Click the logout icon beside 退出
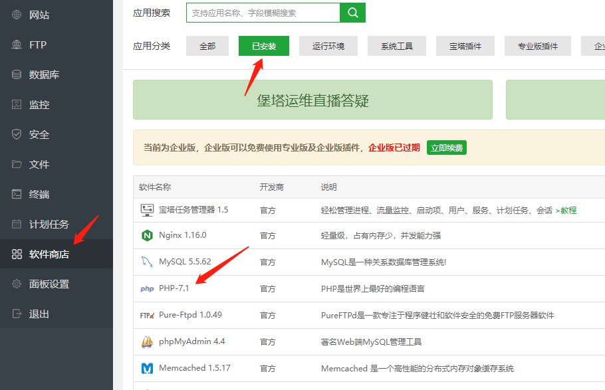The image size is (605, 390). click(17, 314)
